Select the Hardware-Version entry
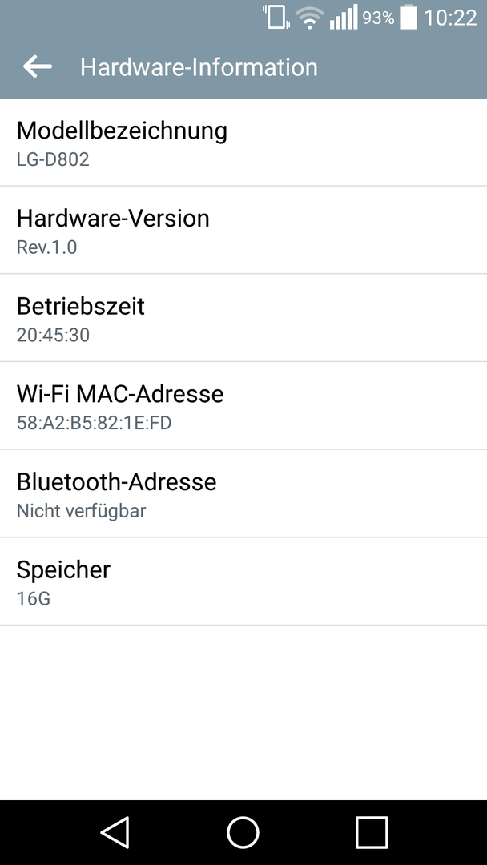The width and height of the screenshot is (487, 865). (243, 230)
